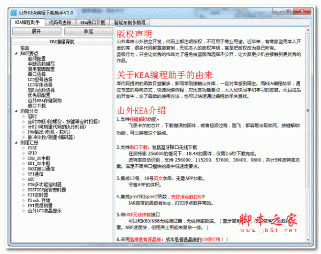Image resolution: width=321 pixels, height=254 pixels.
Task: Select the FTM多功能定时器 tree item
Action: (44, 184)
